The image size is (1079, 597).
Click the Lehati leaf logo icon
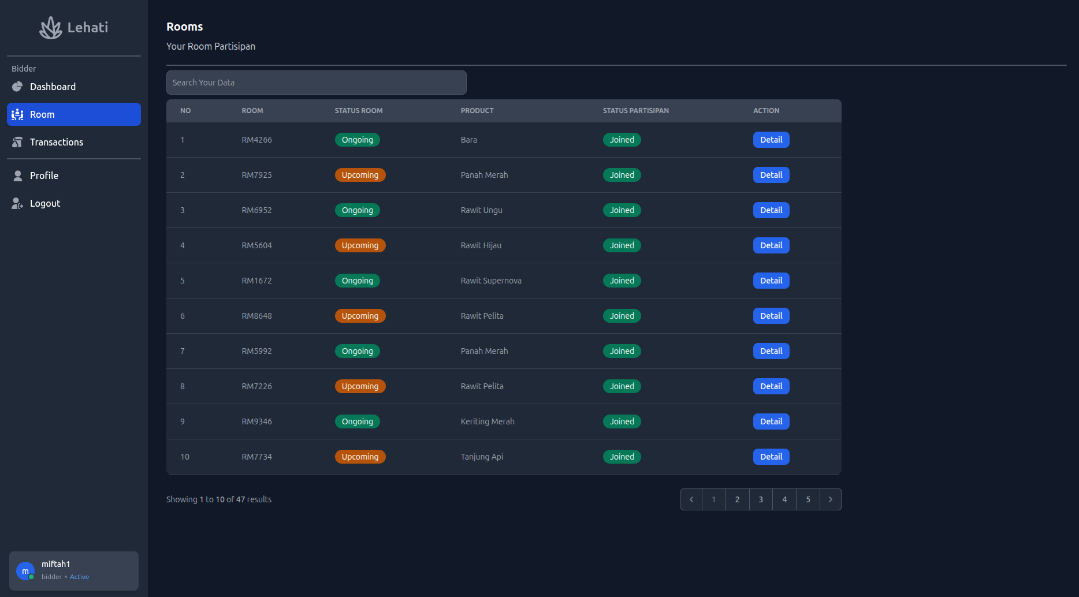pyautogui.click(x=51, y=28)
